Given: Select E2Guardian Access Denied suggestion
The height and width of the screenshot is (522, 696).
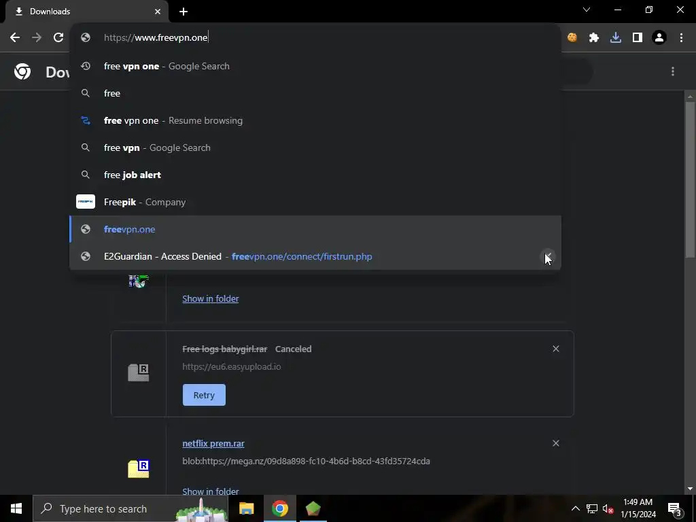Looking at the screenshot, I should (x=315, y=256).
